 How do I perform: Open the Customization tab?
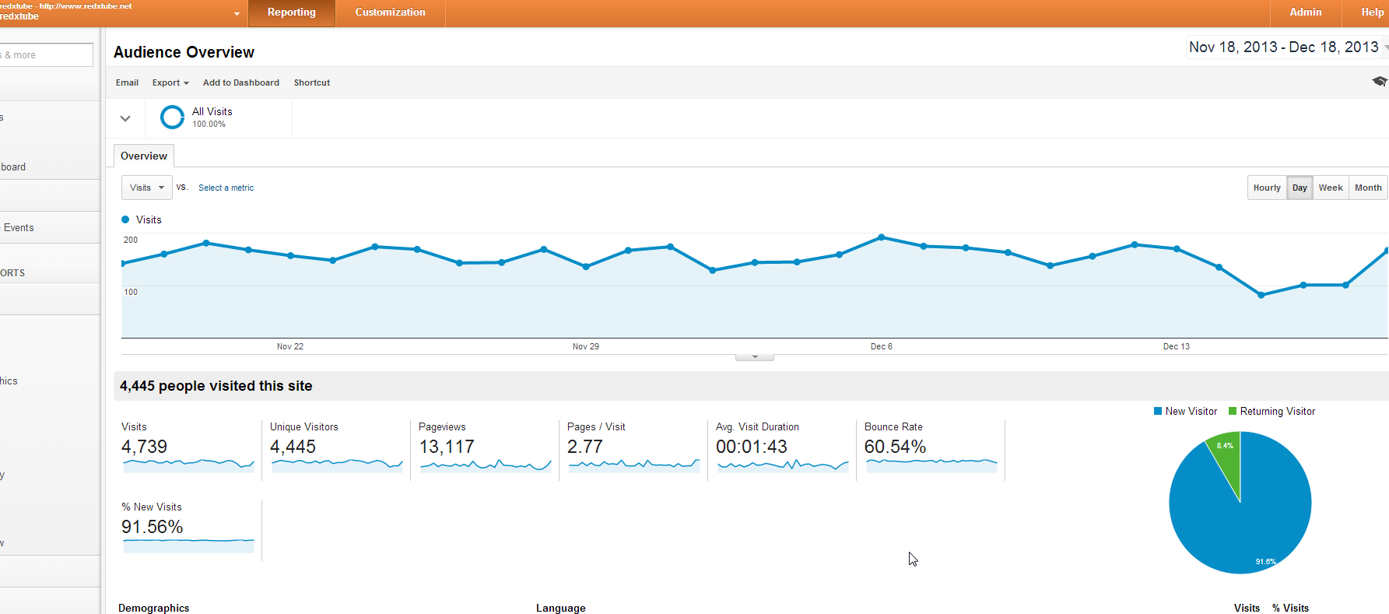pyautogui.click(x=390, y=12)
